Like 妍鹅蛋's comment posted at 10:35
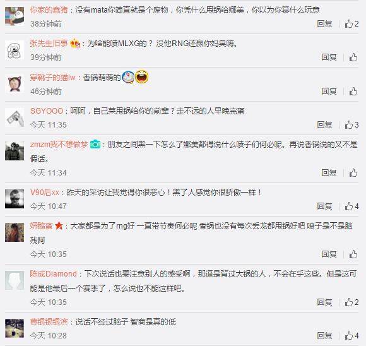 353,254
